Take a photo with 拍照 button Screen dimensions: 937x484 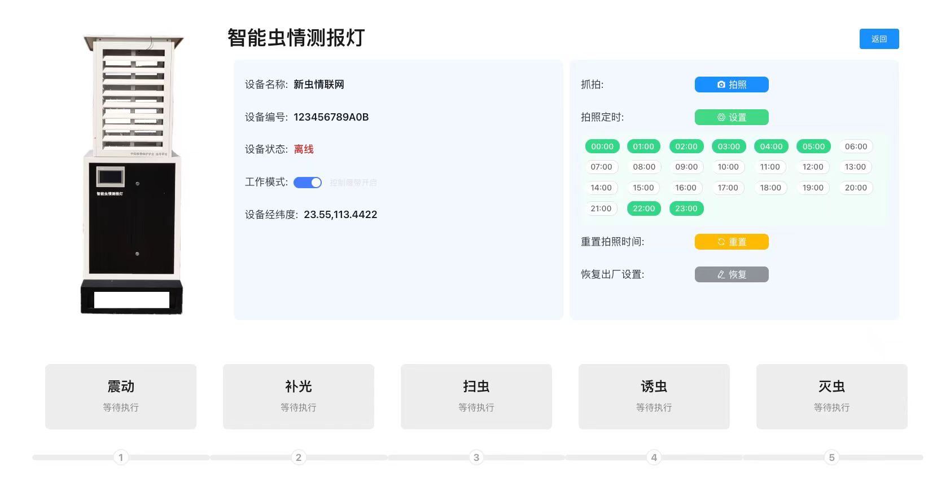click(x=732, y=85)
